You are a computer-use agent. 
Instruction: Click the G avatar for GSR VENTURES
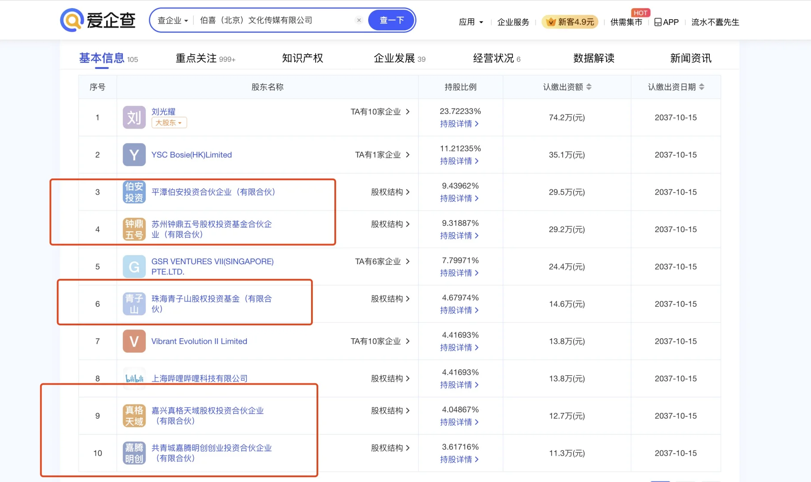coord(134,266)
